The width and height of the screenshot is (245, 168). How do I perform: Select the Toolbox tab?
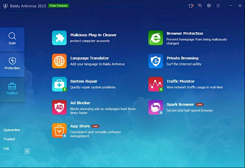point(12,90)
